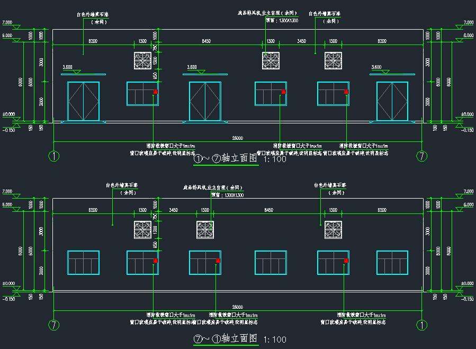Select the ⑦~①轴立面图 drawing title
Screen dimensions: 476x349
(226, 338)
